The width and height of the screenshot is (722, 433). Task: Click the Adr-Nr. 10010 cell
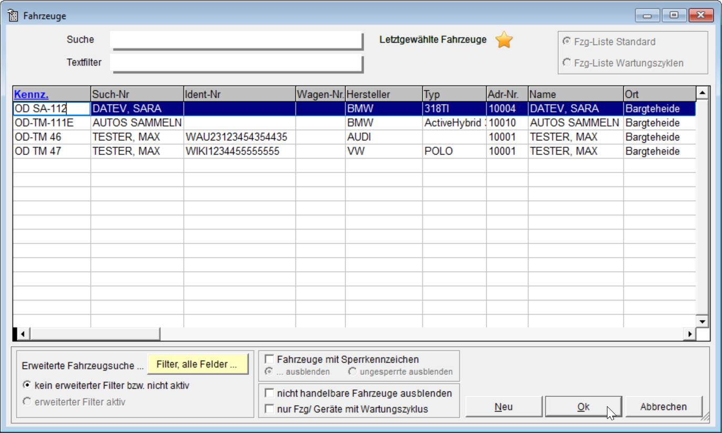[508, 123]
